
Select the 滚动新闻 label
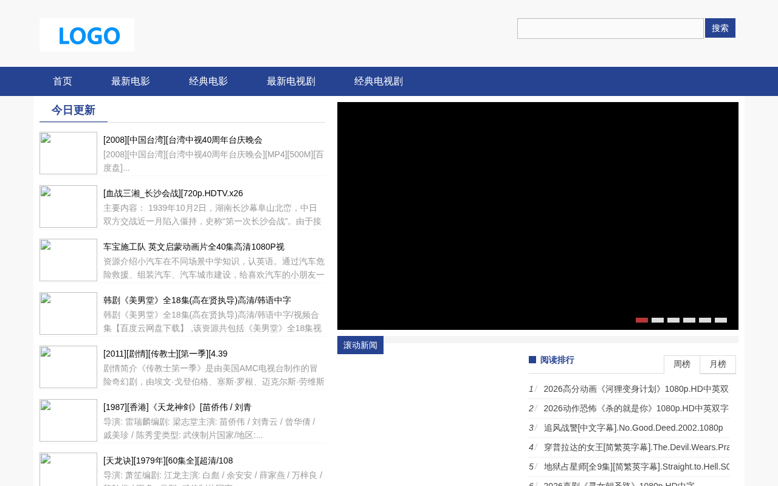(x=360, y=345)
